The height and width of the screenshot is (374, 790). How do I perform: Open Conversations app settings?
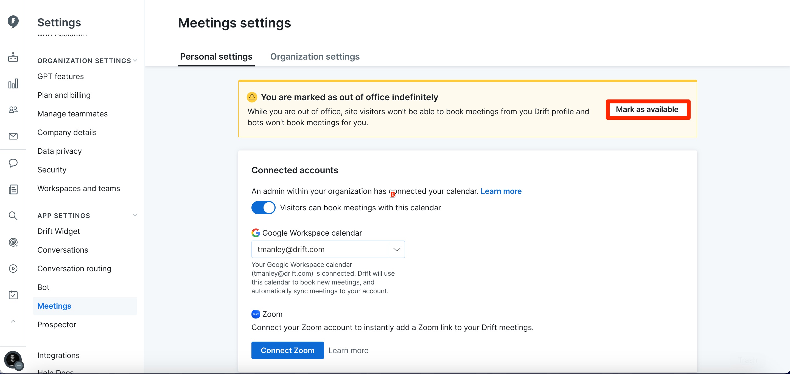tap(63, 250)
